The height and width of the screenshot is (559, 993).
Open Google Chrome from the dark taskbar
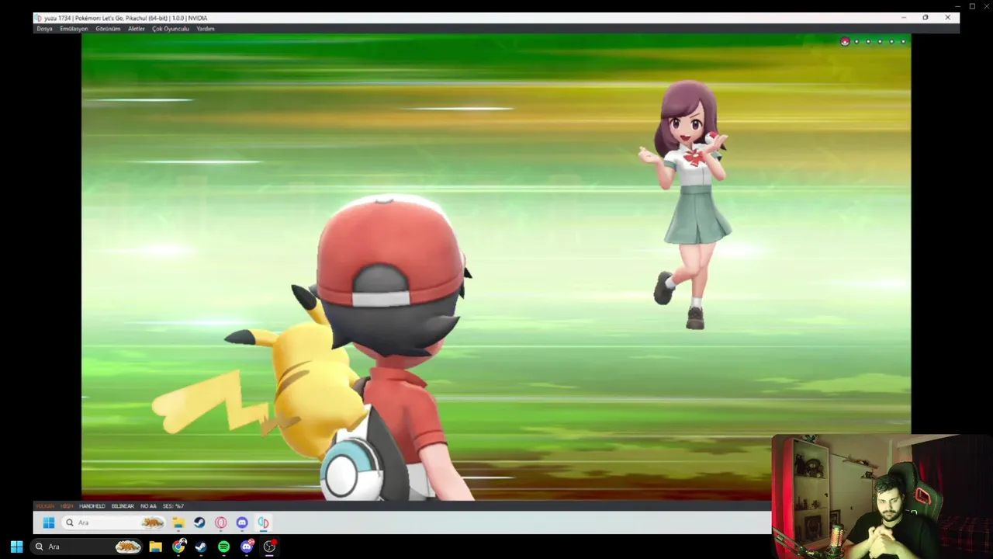pyautogui.click(x=178, y=547)
